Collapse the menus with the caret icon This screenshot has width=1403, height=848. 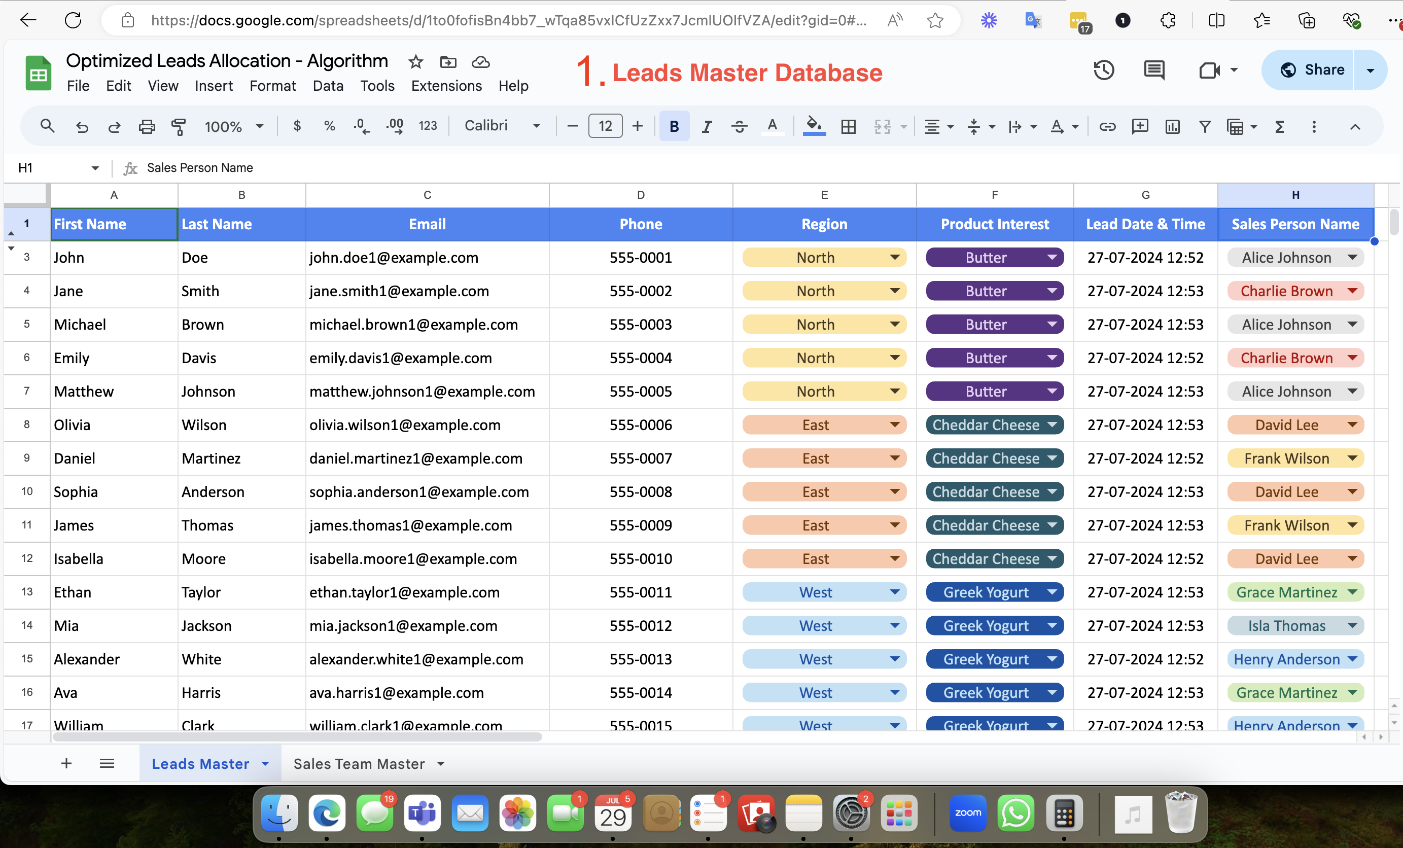point(1355,126)
